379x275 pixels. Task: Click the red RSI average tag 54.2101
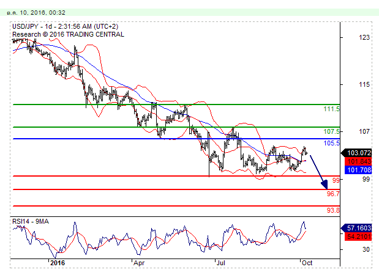coord(358,237)
